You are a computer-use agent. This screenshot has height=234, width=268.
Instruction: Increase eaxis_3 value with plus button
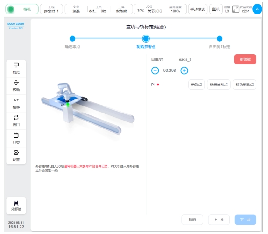(x=184, y=71)
